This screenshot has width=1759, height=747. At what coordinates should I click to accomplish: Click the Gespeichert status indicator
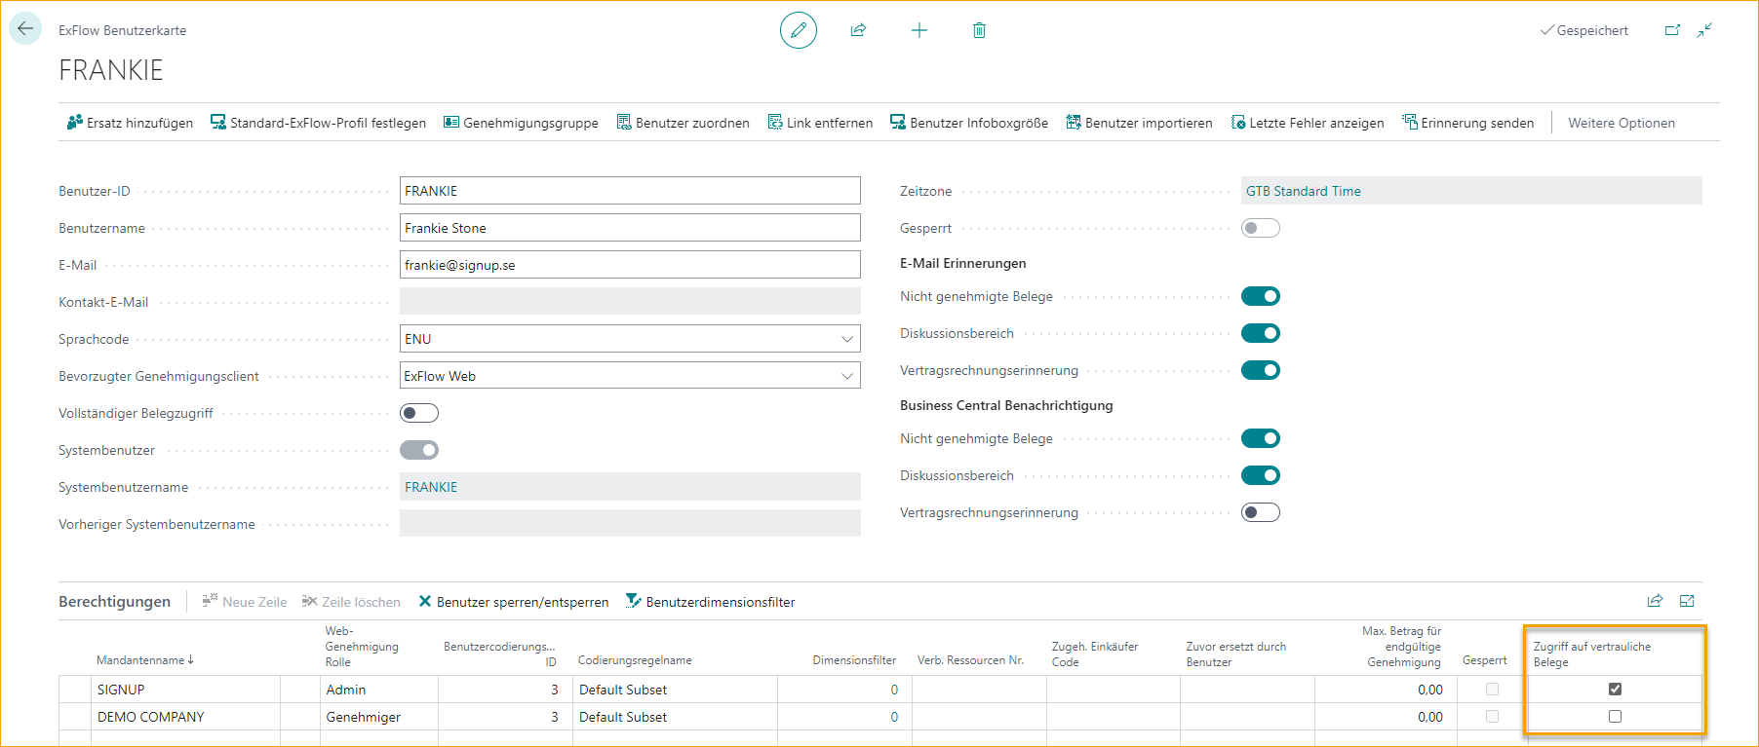click(x=1584, y=30)
